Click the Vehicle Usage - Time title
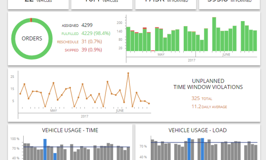Image resolution: width=266 pixels, height=160 pixels. [70, 130]
